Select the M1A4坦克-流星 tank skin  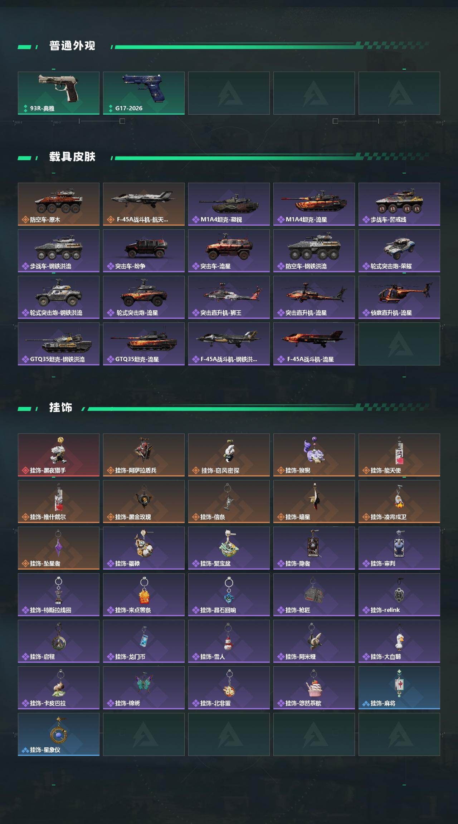pyautogui.click(x=314, y=204)
